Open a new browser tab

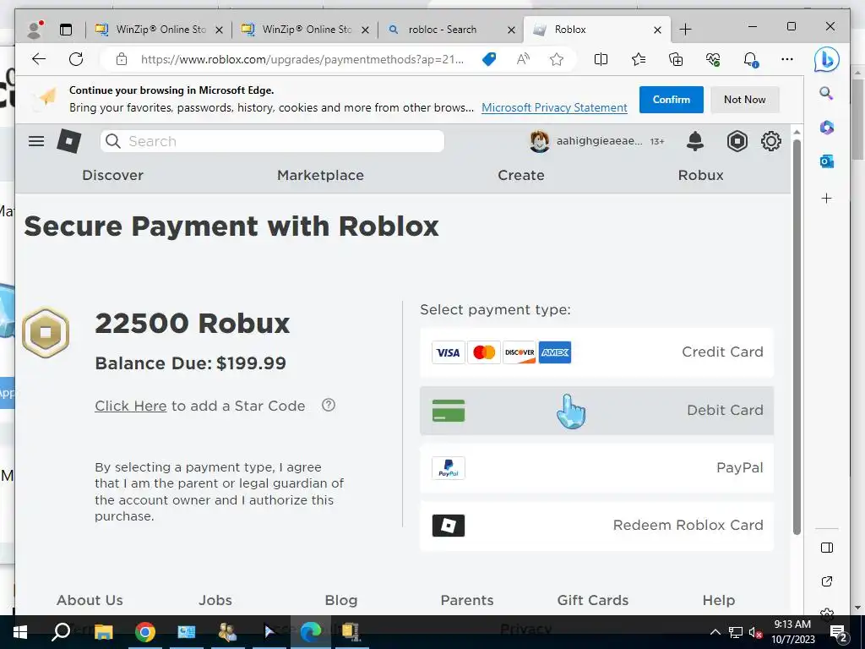[685, 30]
